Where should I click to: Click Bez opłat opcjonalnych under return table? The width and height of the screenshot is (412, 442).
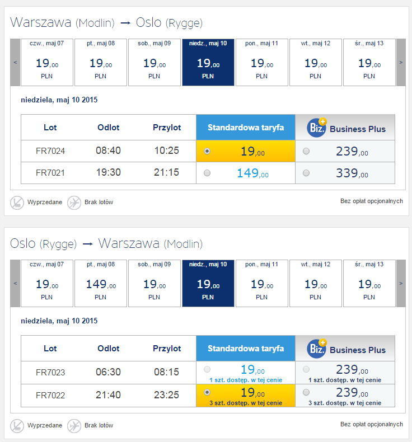point(371,424)
